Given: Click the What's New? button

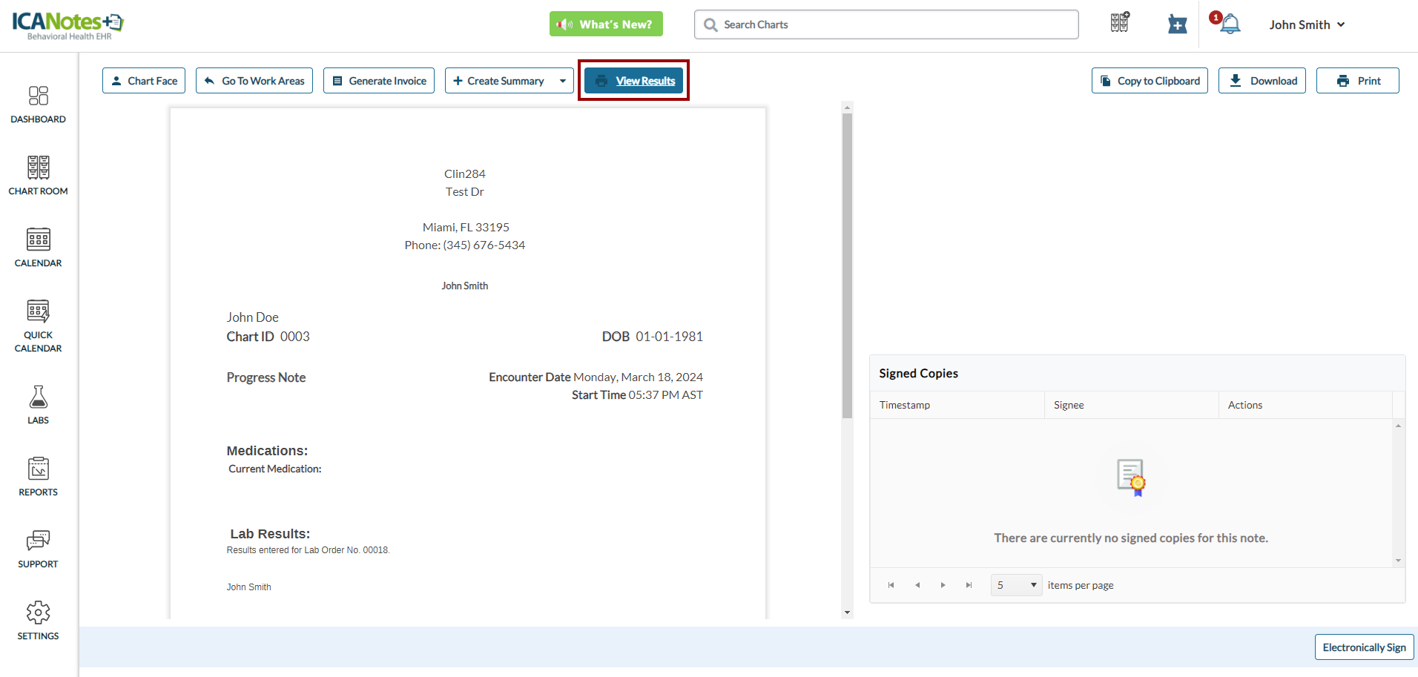Looking at the screenshot, I should coord(606,24).
